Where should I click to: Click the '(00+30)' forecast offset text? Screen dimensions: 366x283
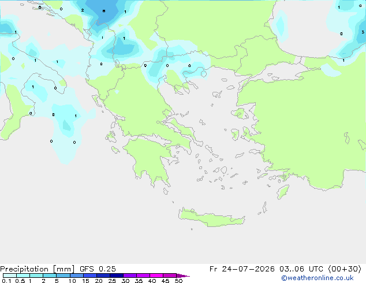pos(345,269)
